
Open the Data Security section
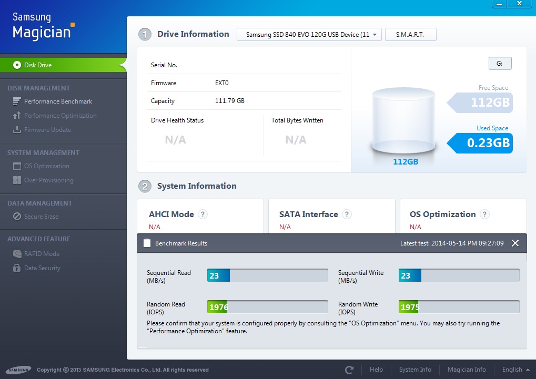coord(42,268)
